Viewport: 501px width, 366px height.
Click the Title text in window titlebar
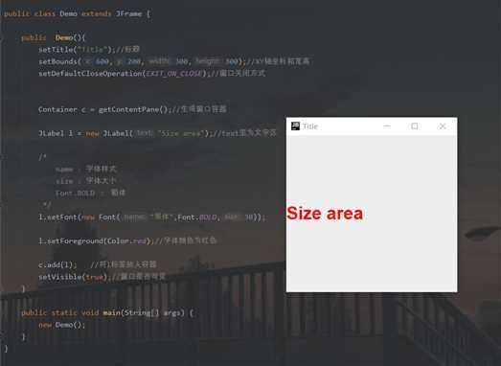(310, 126)
